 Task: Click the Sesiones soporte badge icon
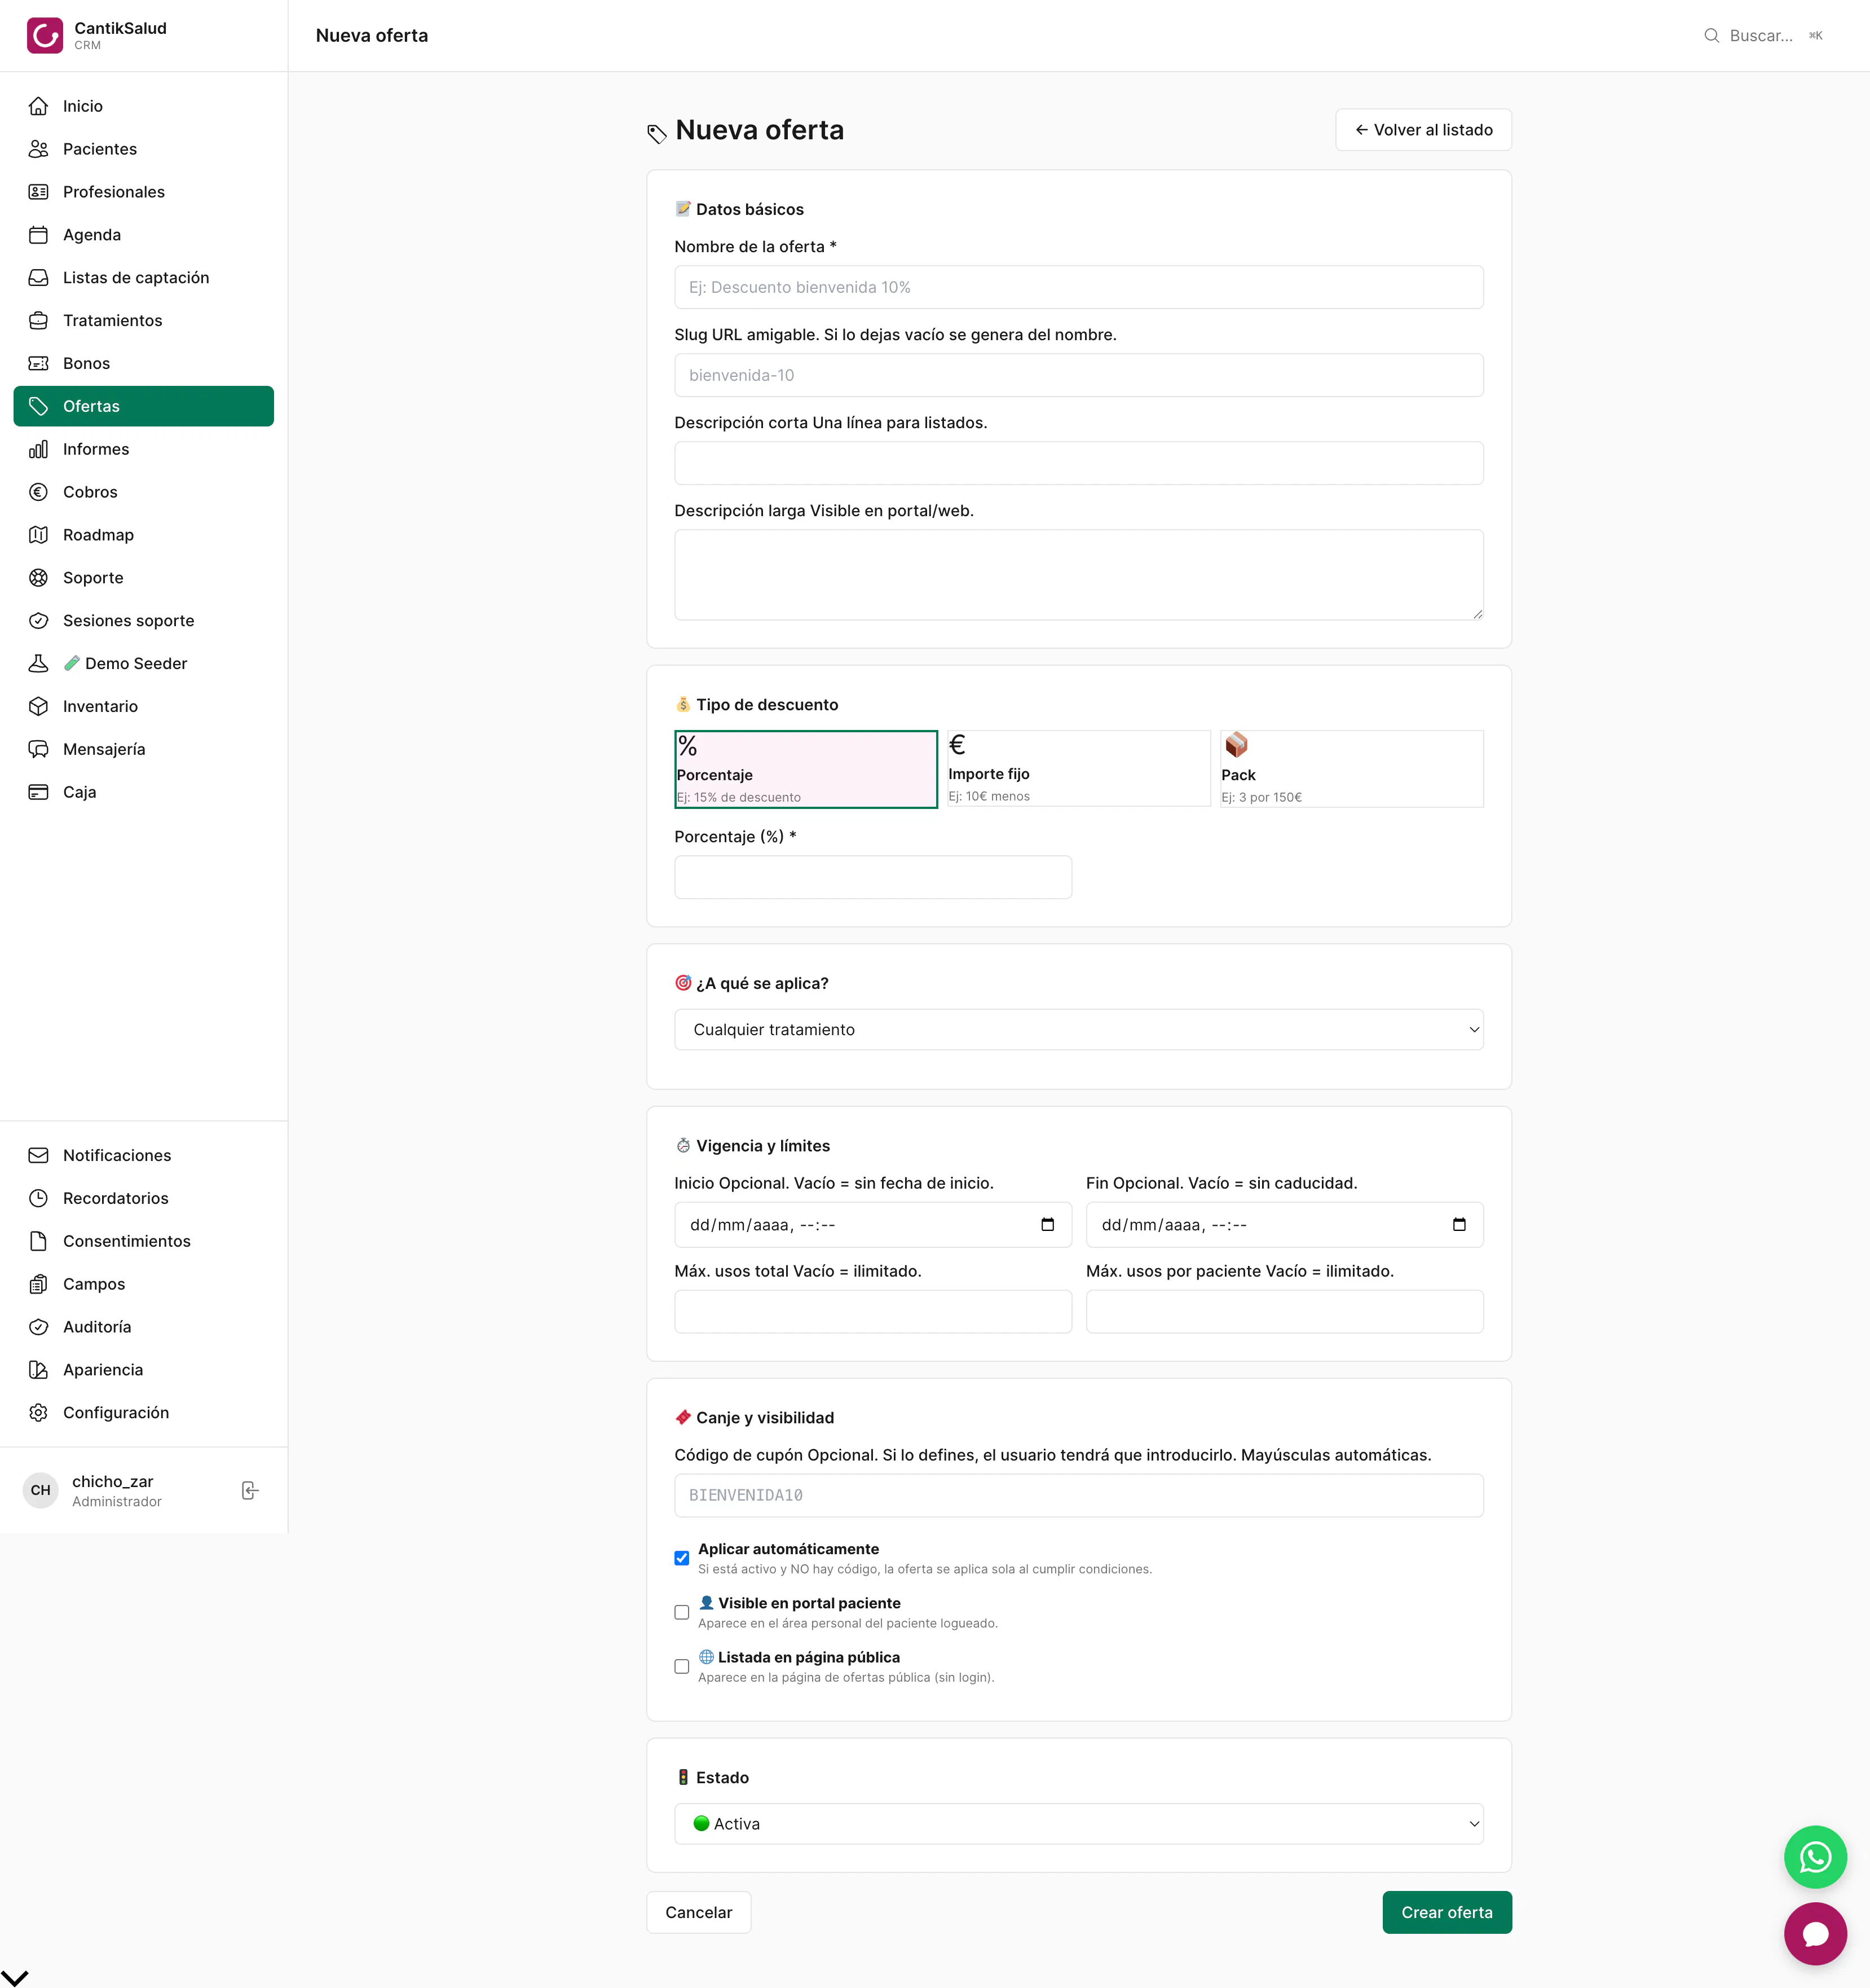[39, 621]
